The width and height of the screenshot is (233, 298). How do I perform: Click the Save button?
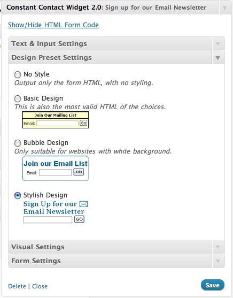[213, 285]
